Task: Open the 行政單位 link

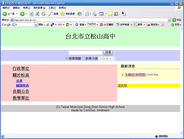Action: [21, 68]
